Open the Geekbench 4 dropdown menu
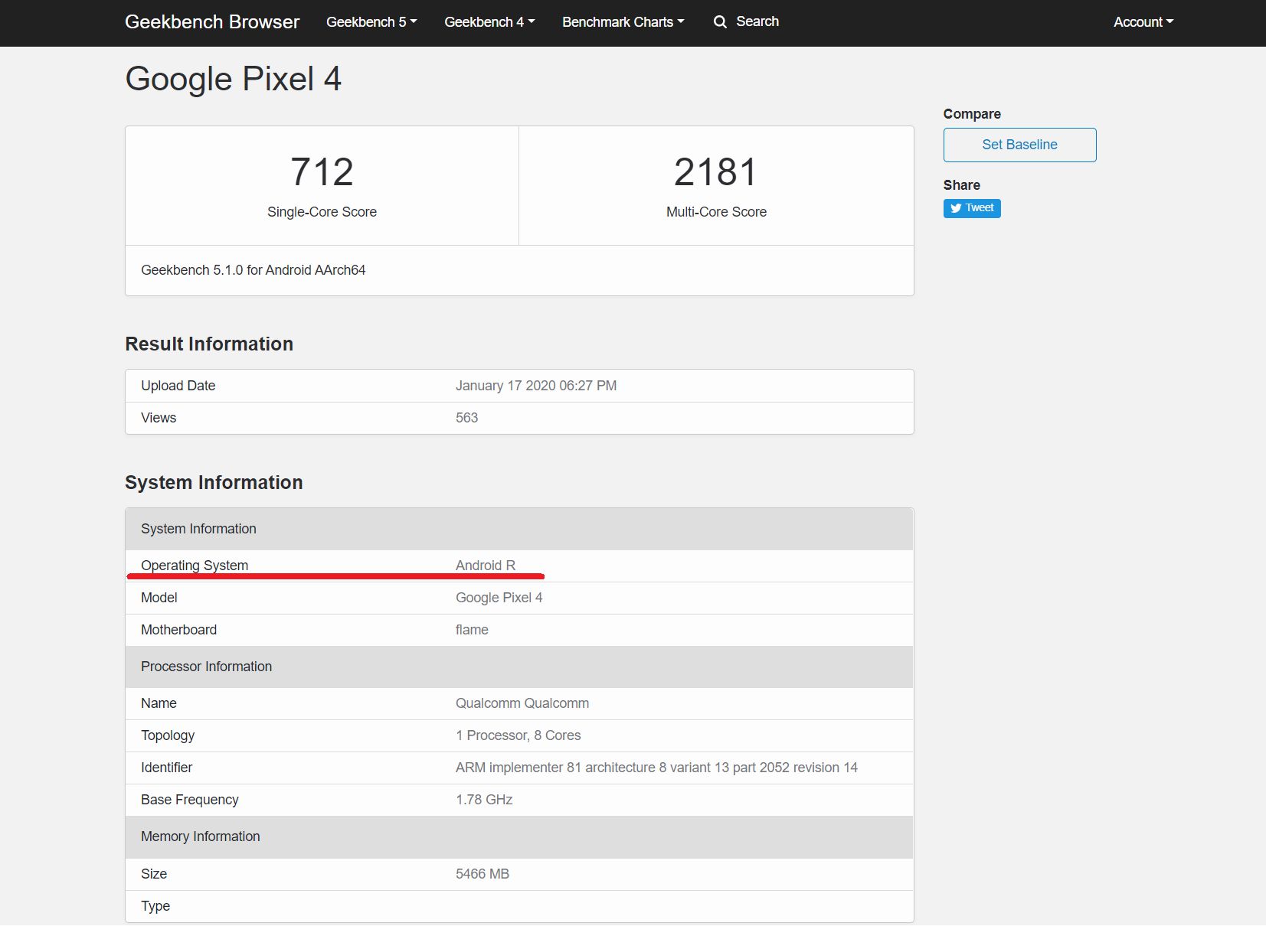The image size is (1266, 926). tap(489, 22)
